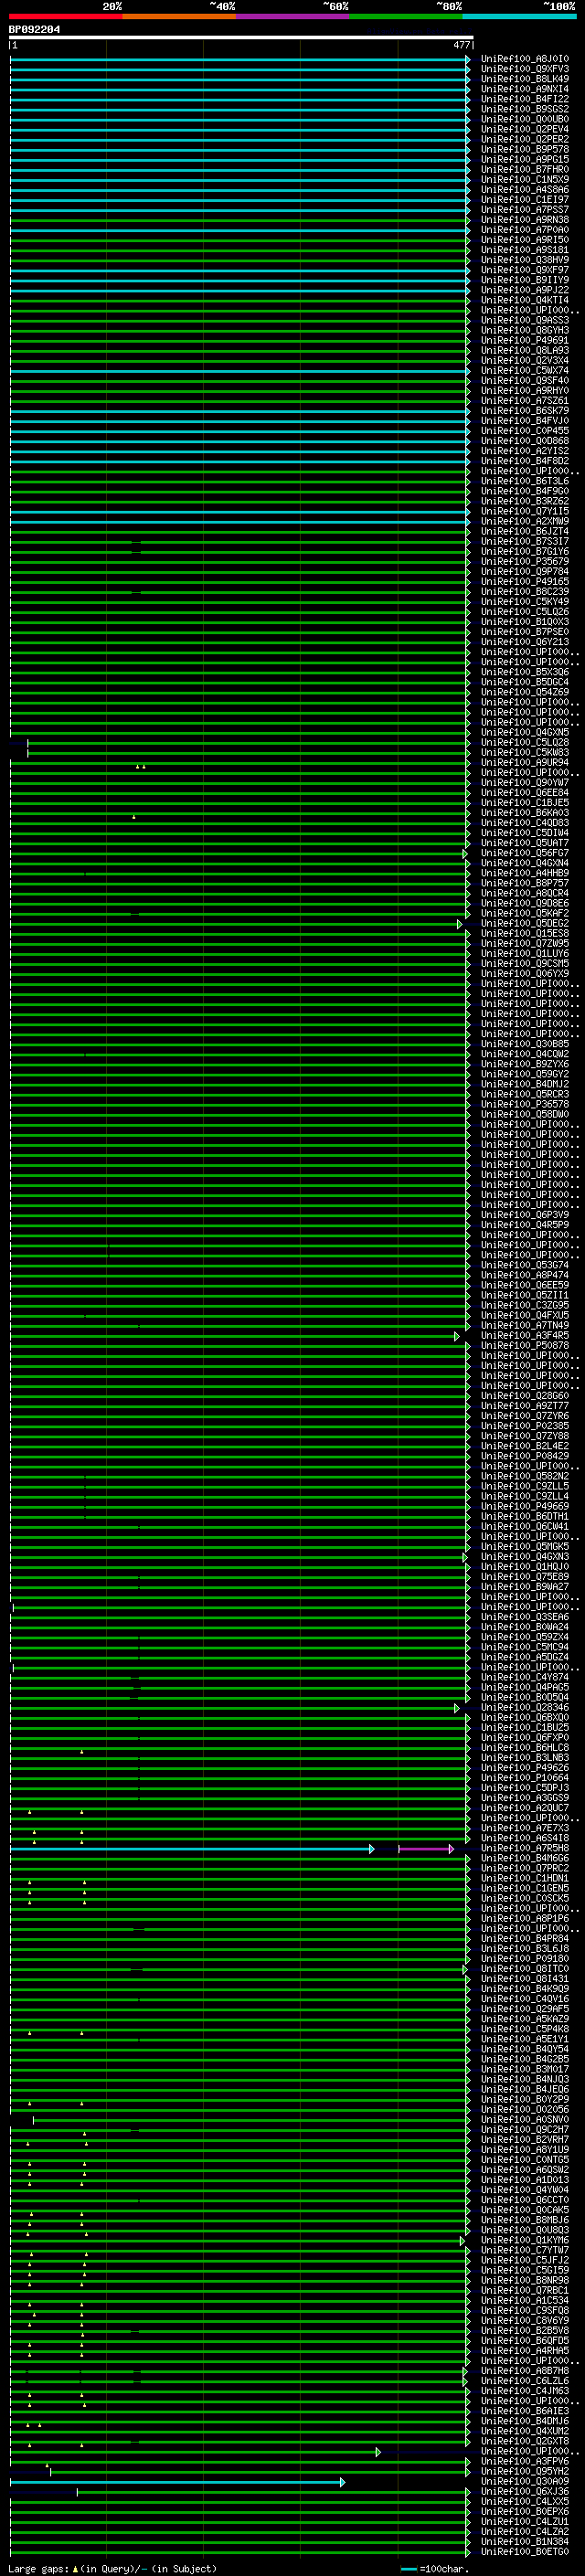This screenshot has height=2576, width=585.
Task: Open hit UniRef100_B8LK49
Action: pos(525,79)
